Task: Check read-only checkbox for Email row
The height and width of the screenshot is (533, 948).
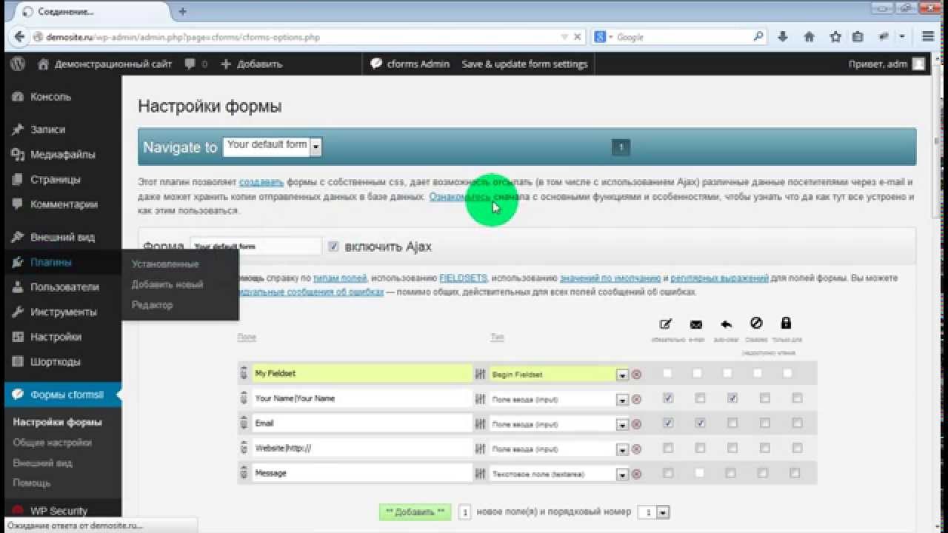Action: click(797, 423)
